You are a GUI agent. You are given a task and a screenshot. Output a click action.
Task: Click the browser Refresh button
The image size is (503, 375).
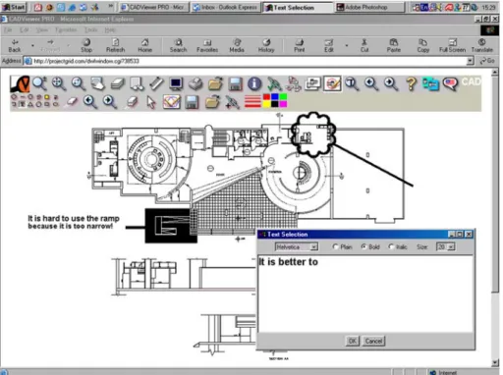tap(116, 46)
